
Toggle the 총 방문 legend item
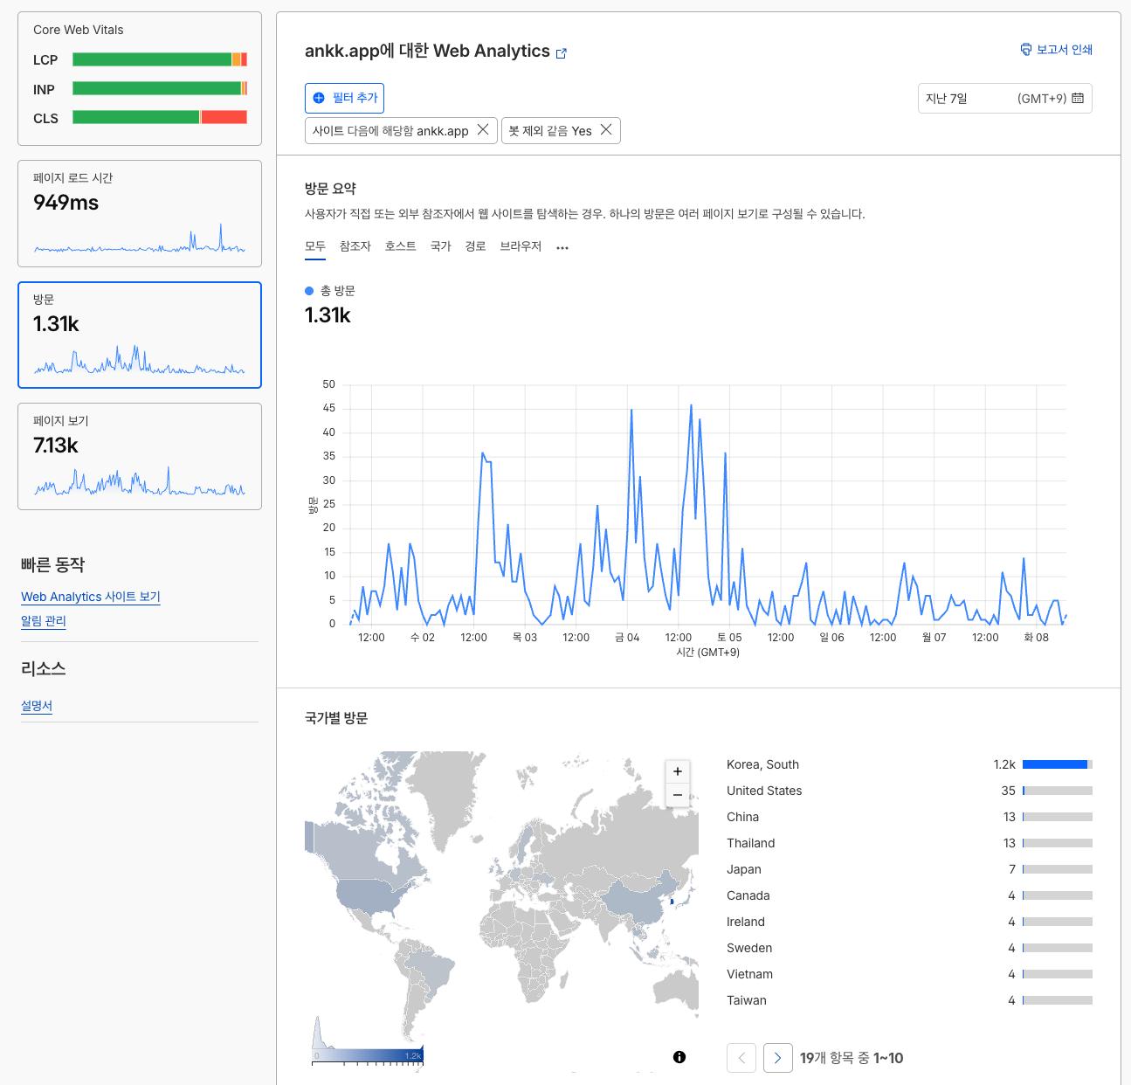pyautogui.click(x=330, y=291)
